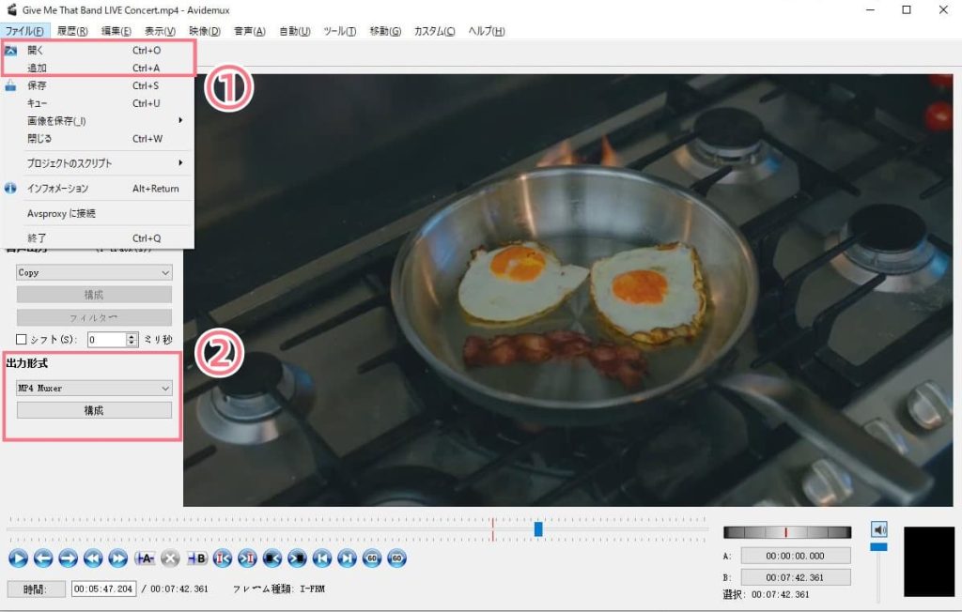The width and height of the screenshot is (962, 612).
Task: Set selection end marker B
Action: 197,558
